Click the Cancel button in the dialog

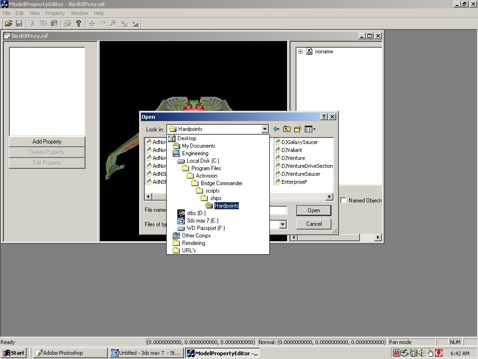(314, 224)
